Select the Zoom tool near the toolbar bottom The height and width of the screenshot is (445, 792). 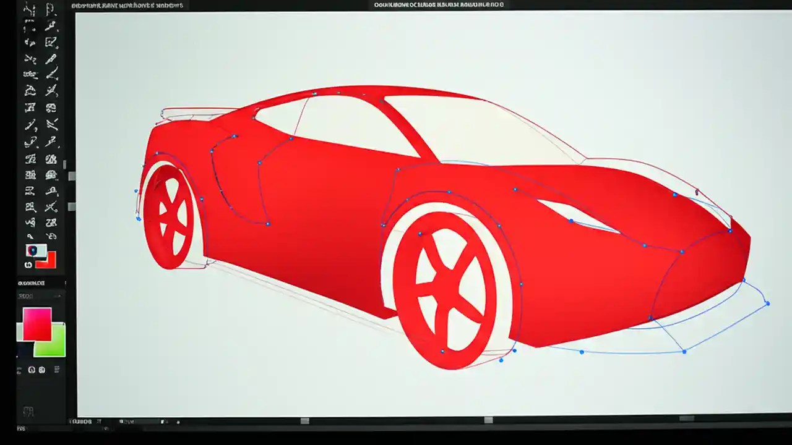coord(28,235)
